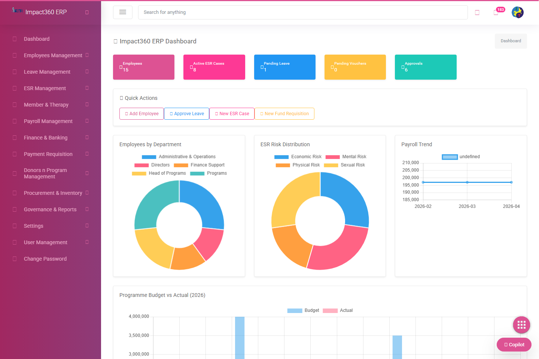Viewport: 539px width, 359px height.
Task: Expand Governance & Reports submenu arrow
Action: [87, 209]
